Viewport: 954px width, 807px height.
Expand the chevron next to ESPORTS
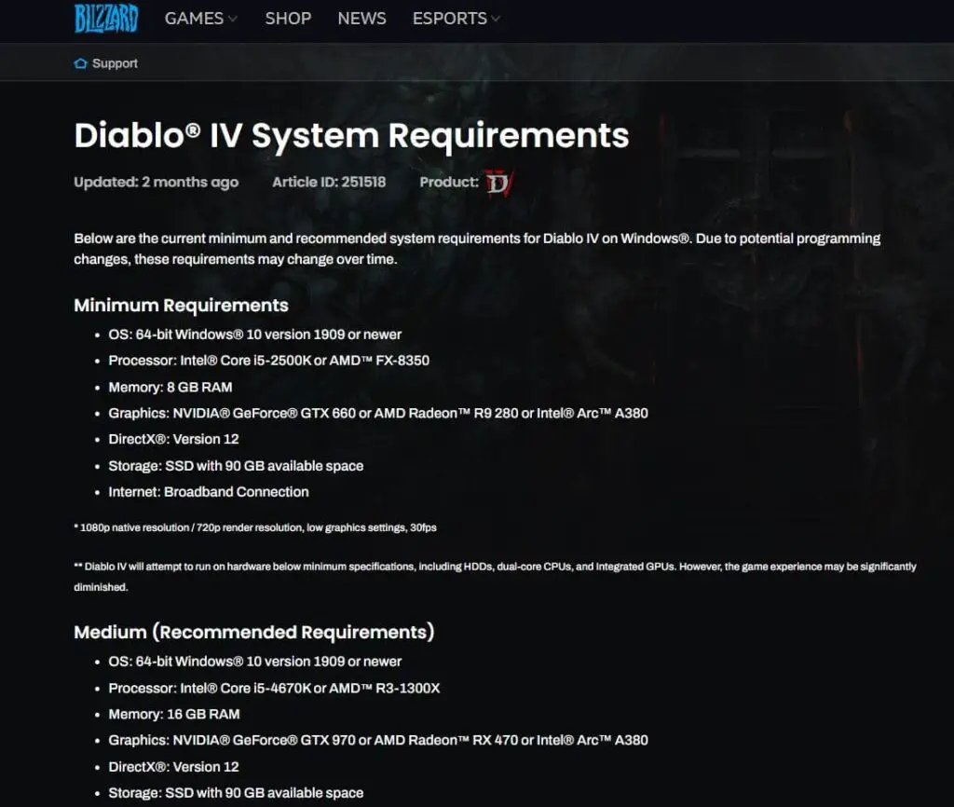coord(495,19)
